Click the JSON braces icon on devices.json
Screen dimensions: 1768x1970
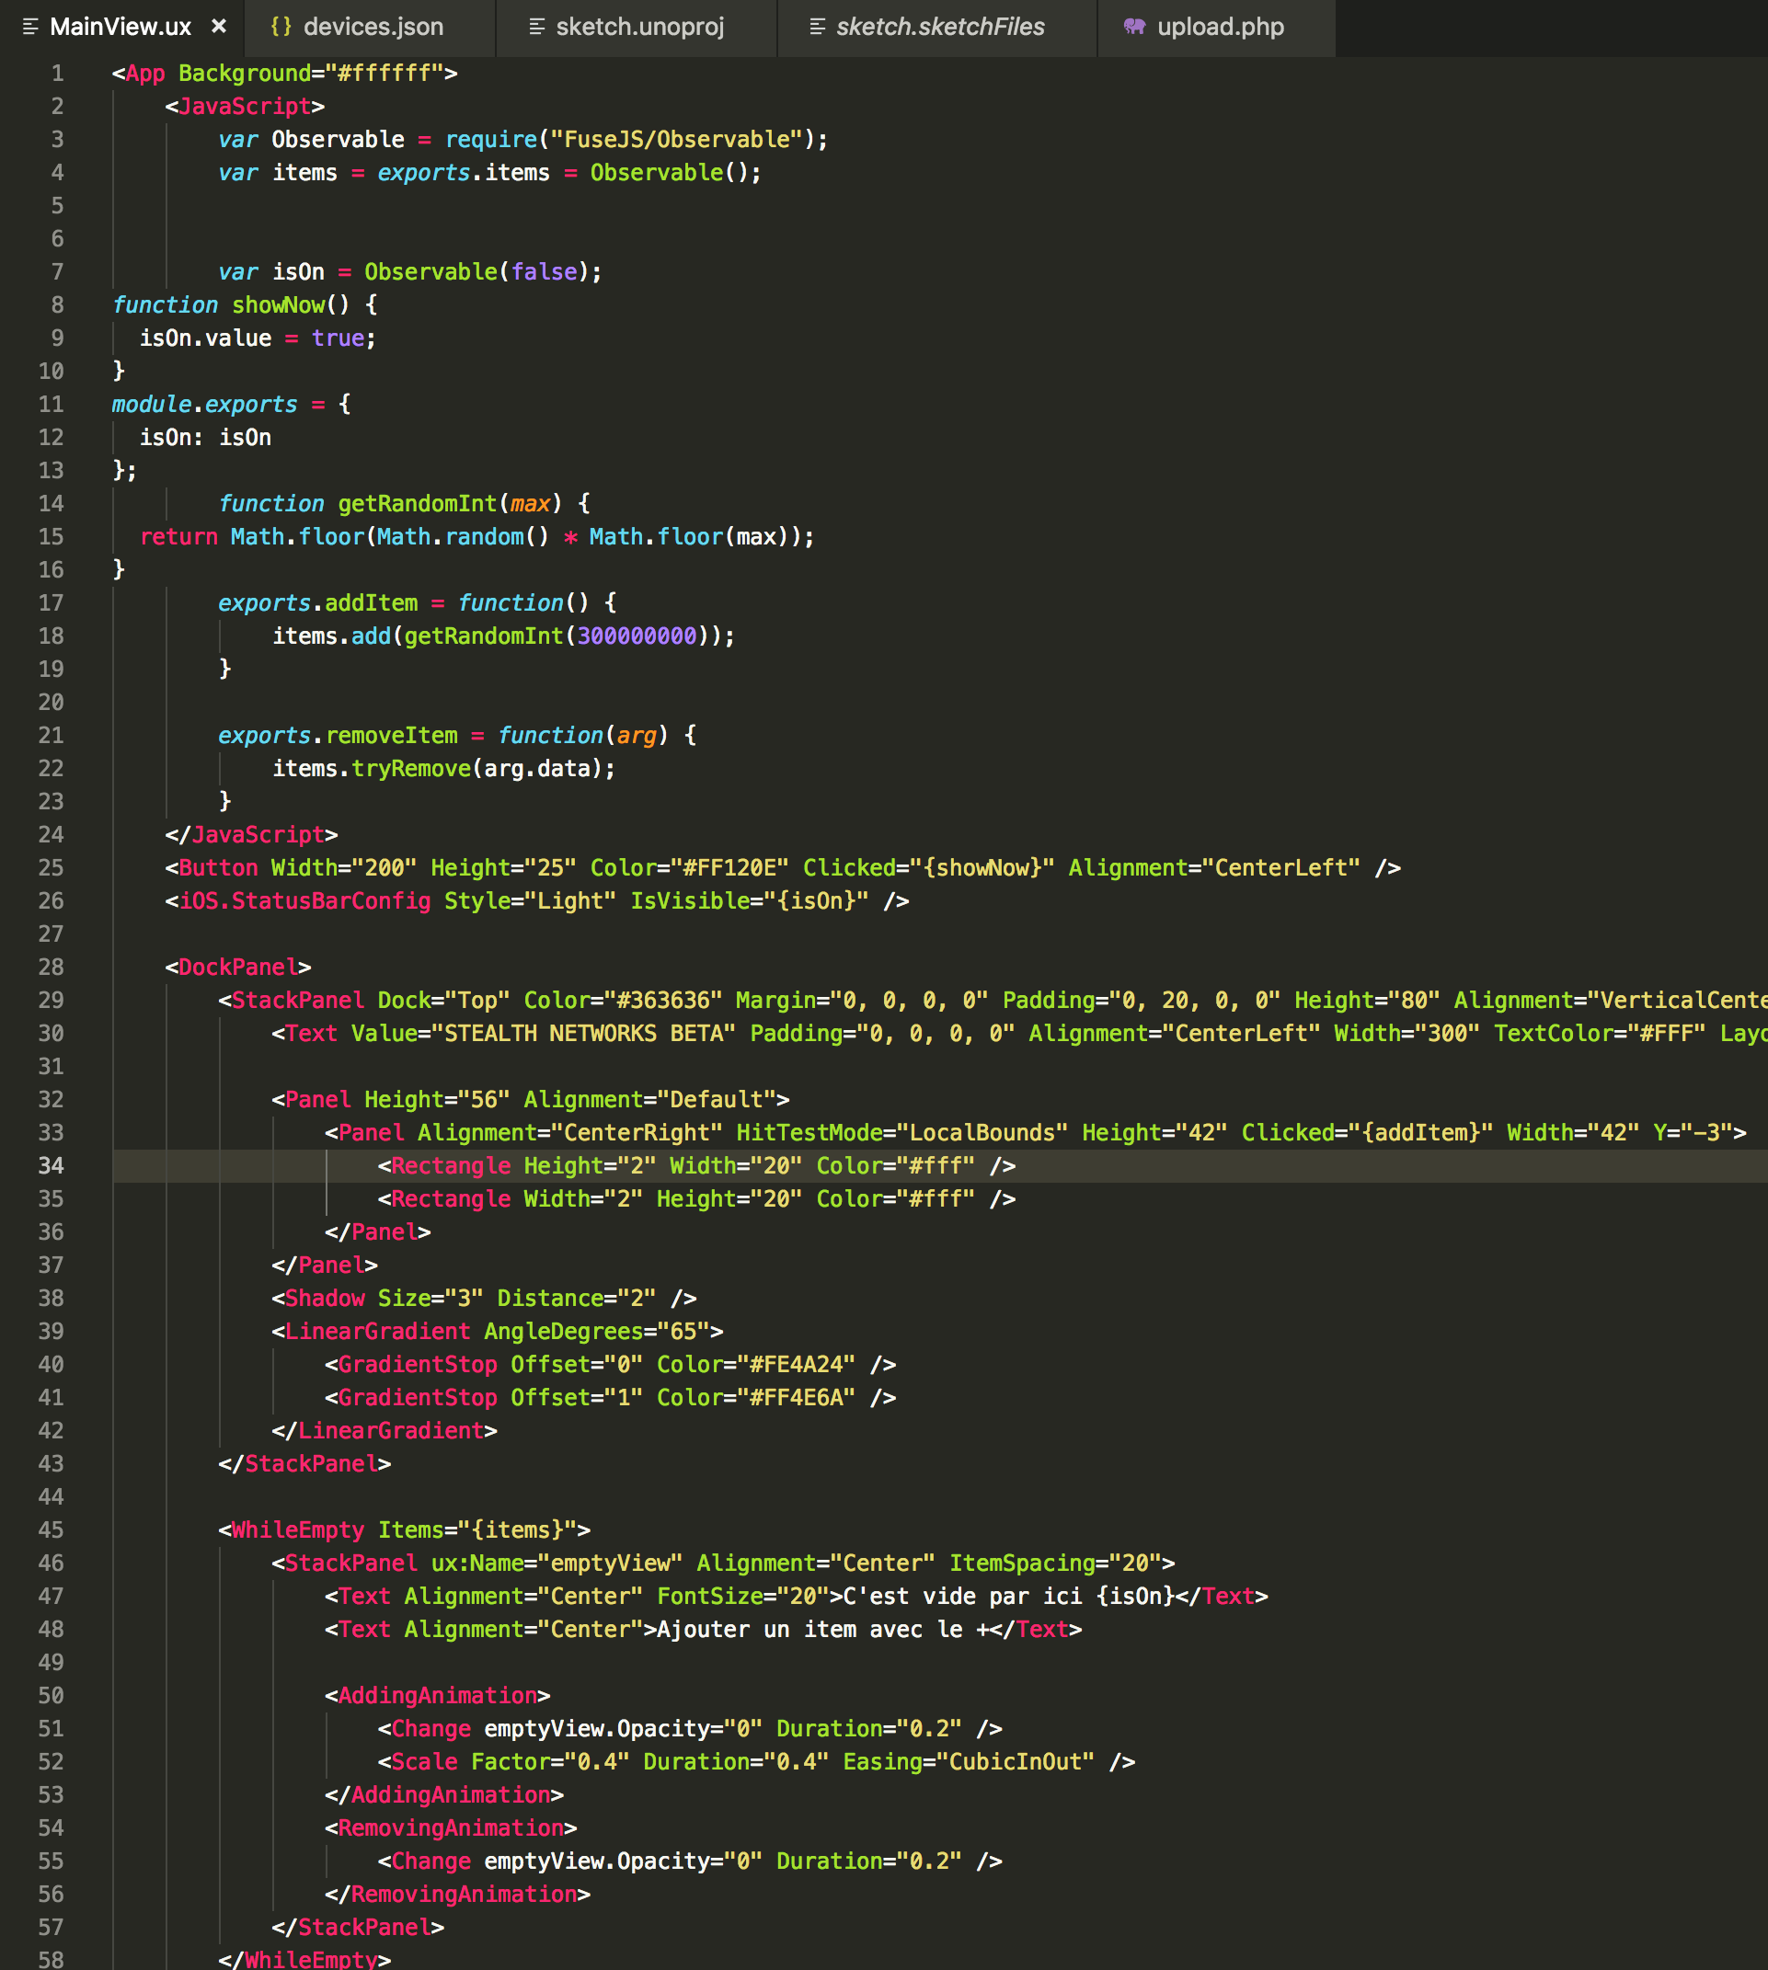tap(281, 28)
